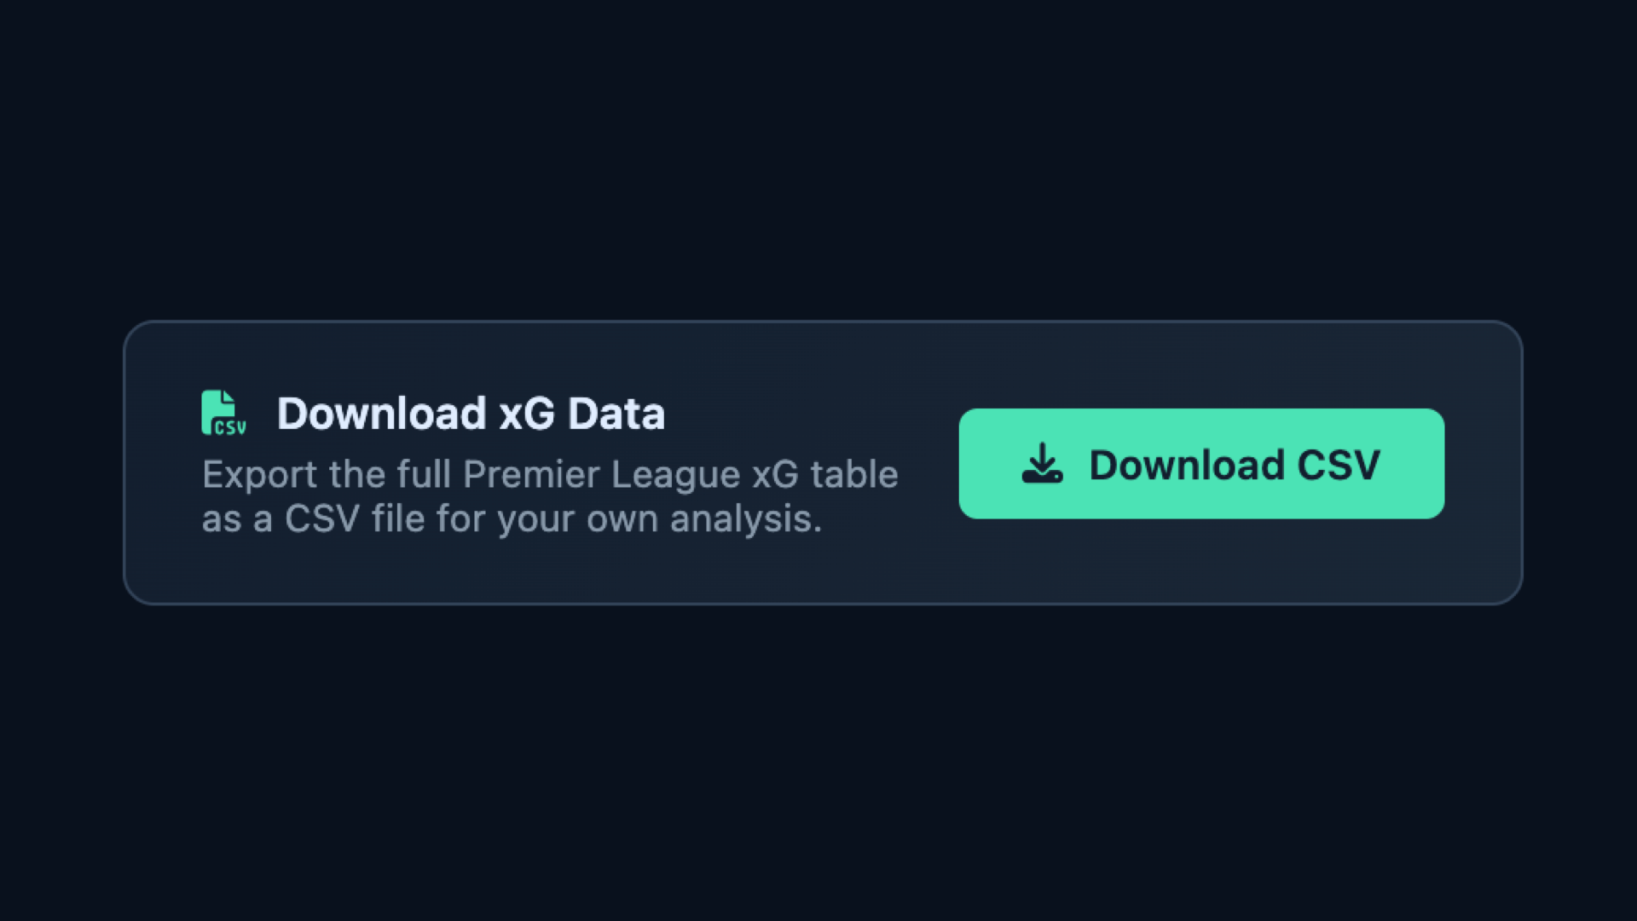Viewport: 1637px width, 921px height.
Task: Start the Premier League xG export
Action: (x=1201, y=463)
